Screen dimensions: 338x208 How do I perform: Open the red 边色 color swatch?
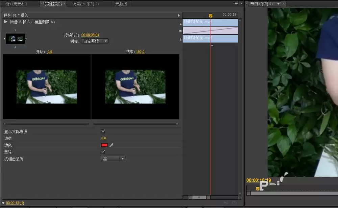pyautogui.click(x=104, y=145)
